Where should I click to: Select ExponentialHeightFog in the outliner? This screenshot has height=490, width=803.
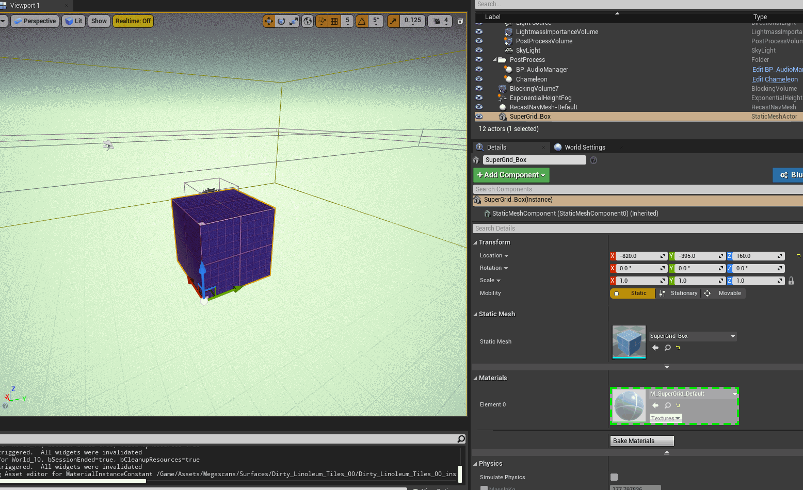tap(540, 98)
